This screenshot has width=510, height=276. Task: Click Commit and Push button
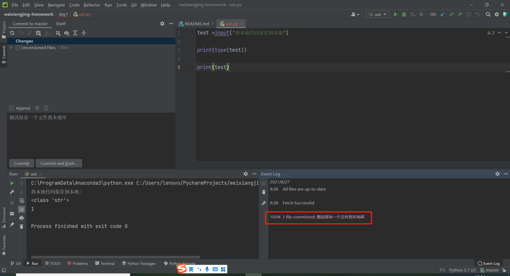59,163
